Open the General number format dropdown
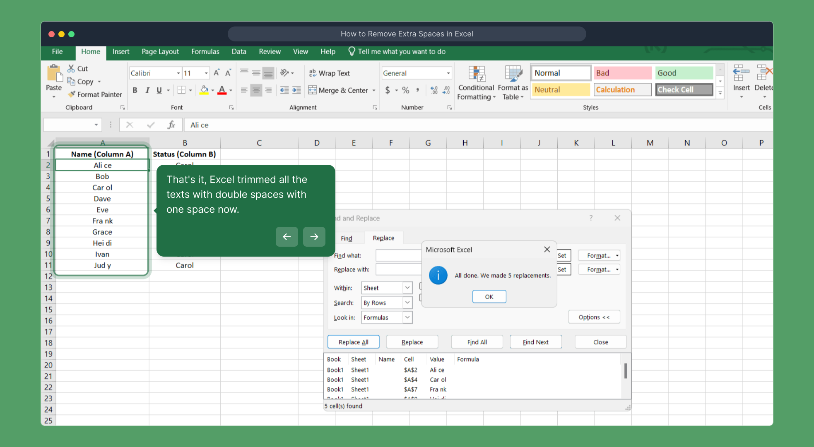Image resolution: width=814 pixels, height=447 pixels. [x=448, y=73]
